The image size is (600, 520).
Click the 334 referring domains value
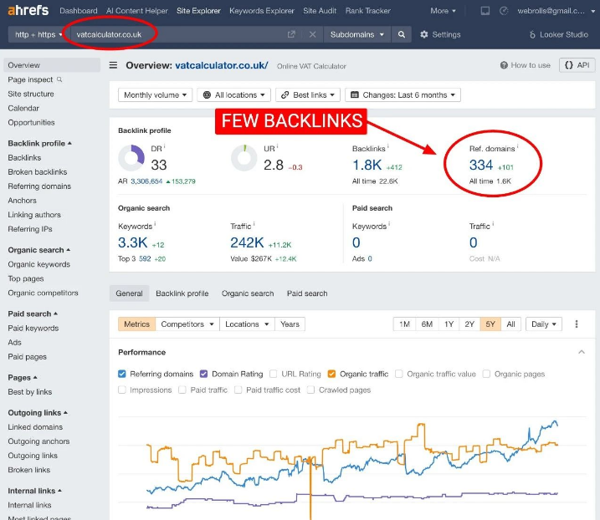[481, 165]
